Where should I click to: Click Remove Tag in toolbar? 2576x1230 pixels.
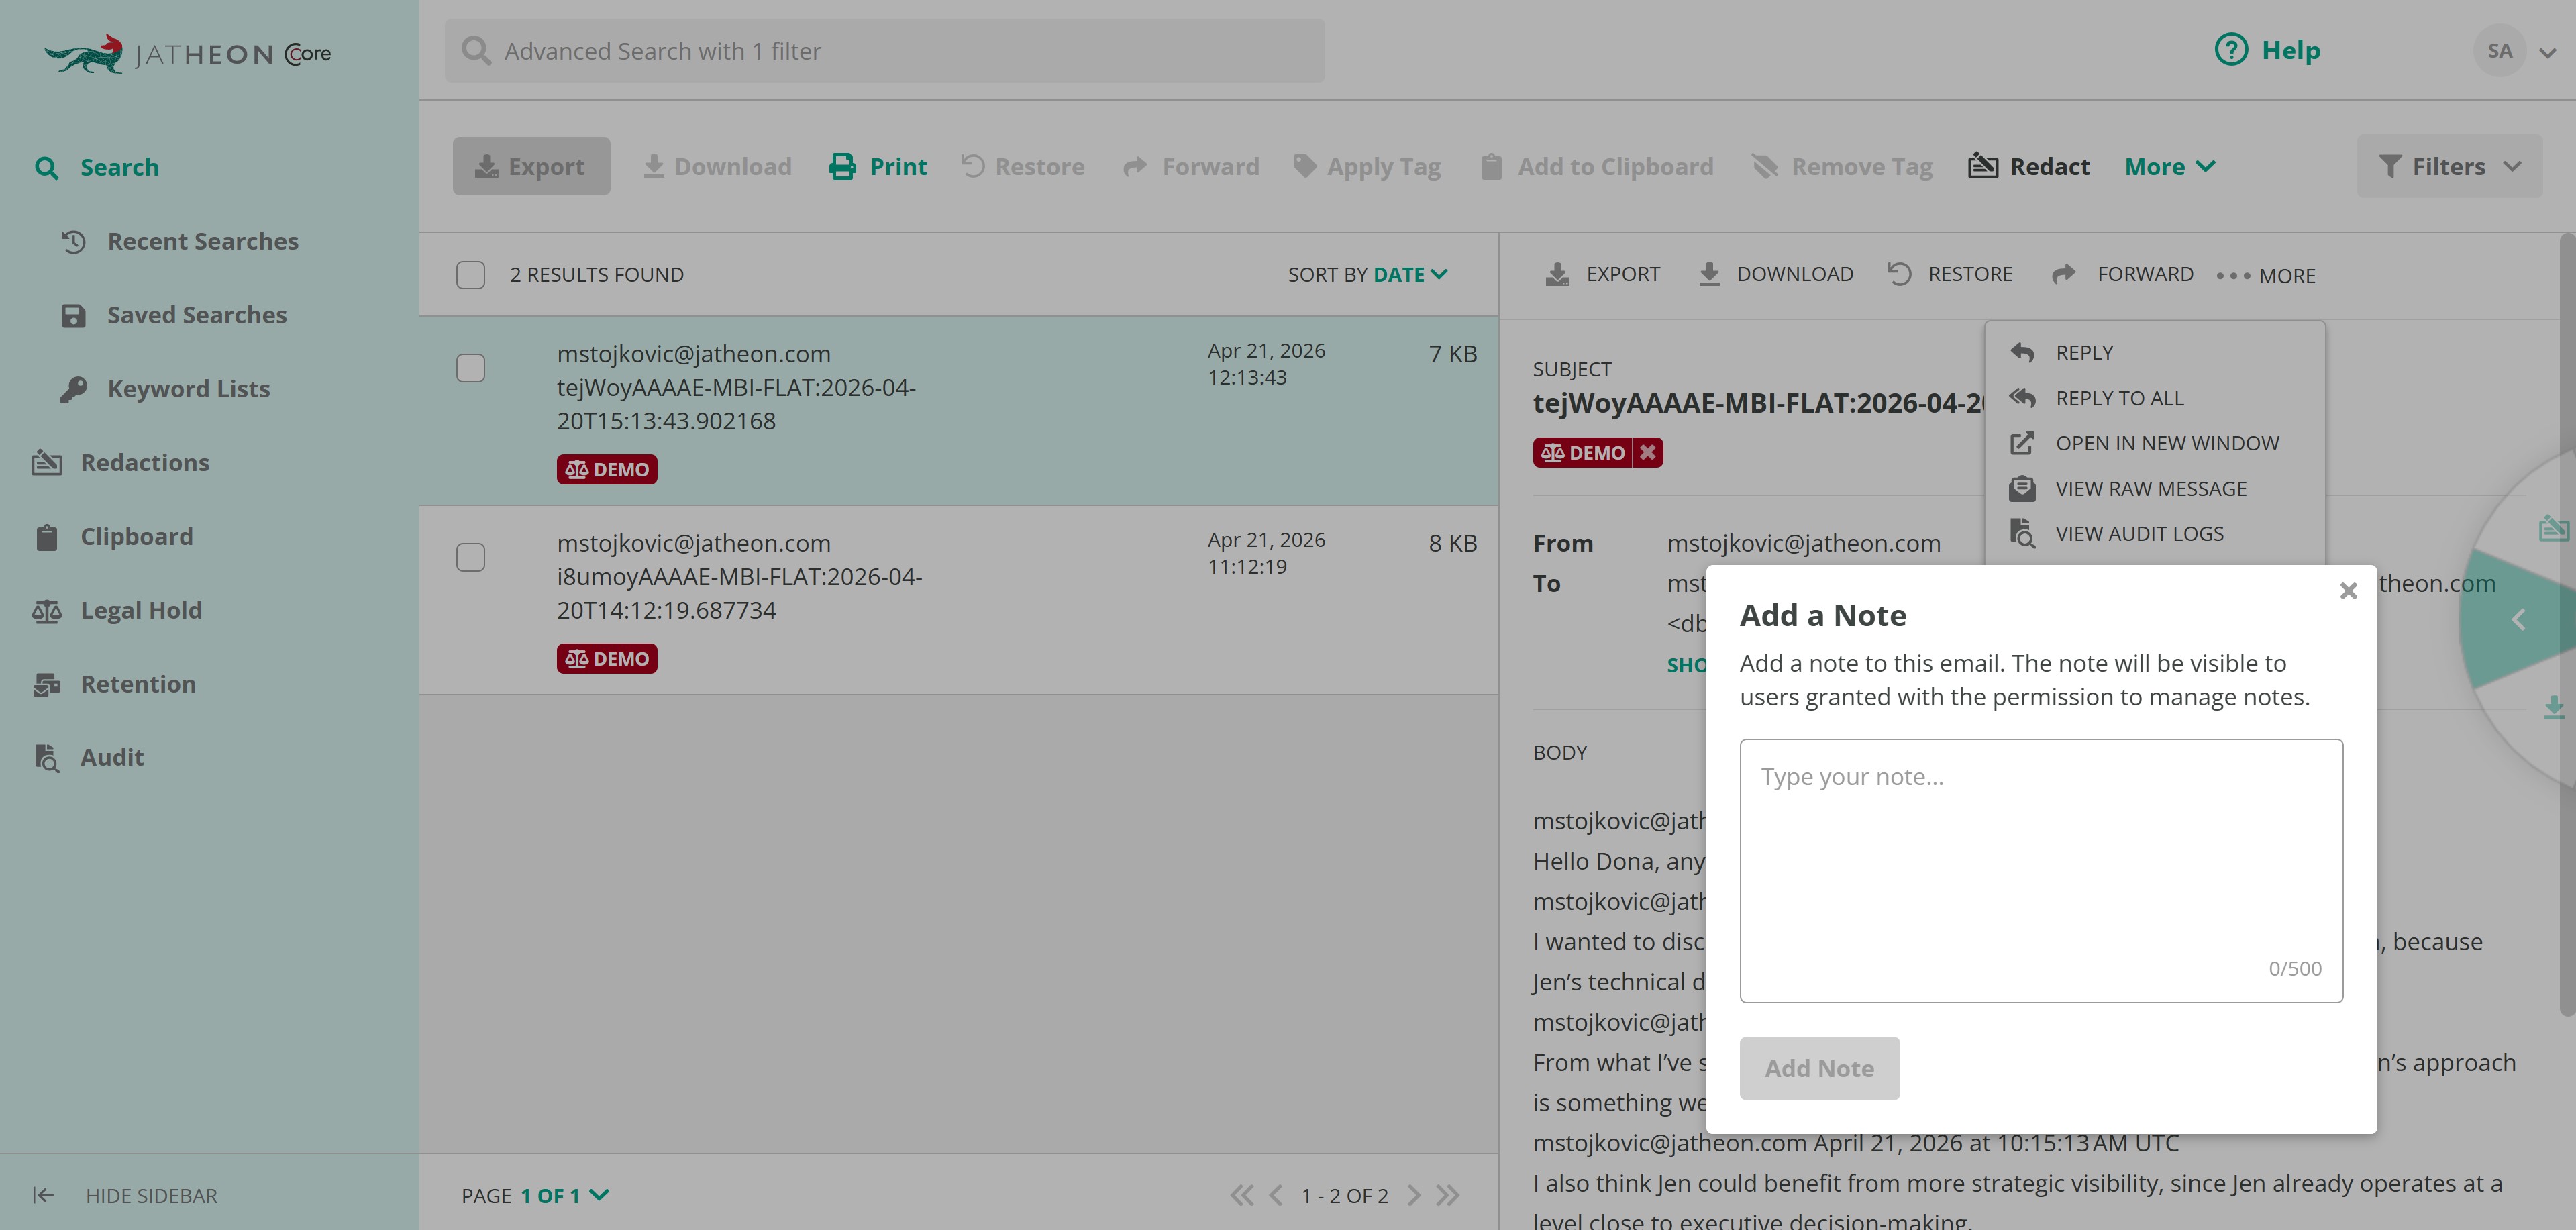1842,166
